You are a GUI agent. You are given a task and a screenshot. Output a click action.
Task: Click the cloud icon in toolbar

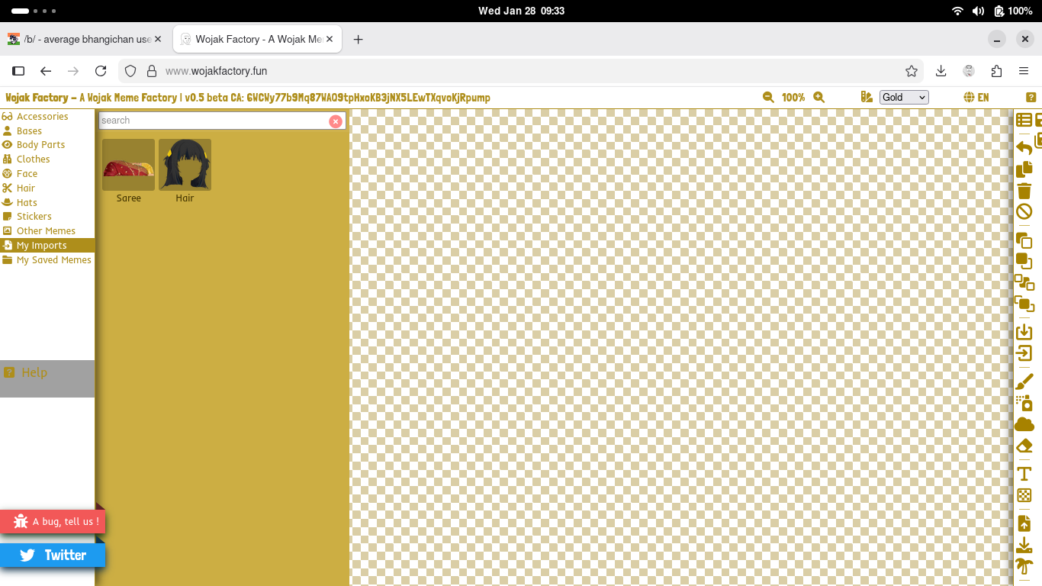tap(1024, 424)
